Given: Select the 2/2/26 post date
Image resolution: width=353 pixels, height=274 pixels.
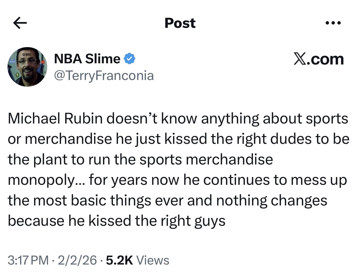Looking at the screenshot, I should pyautogui.click(x=77, y=260).
